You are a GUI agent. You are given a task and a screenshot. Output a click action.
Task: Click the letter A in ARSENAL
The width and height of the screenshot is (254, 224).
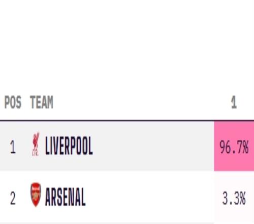point(49,197)
